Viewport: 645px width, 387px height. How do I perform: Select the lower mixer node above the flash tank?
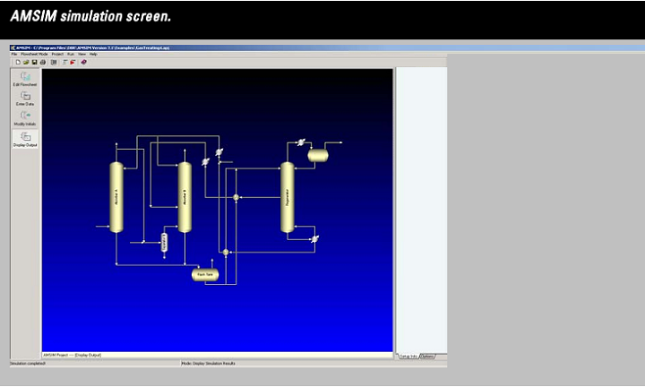pos(226,252)
